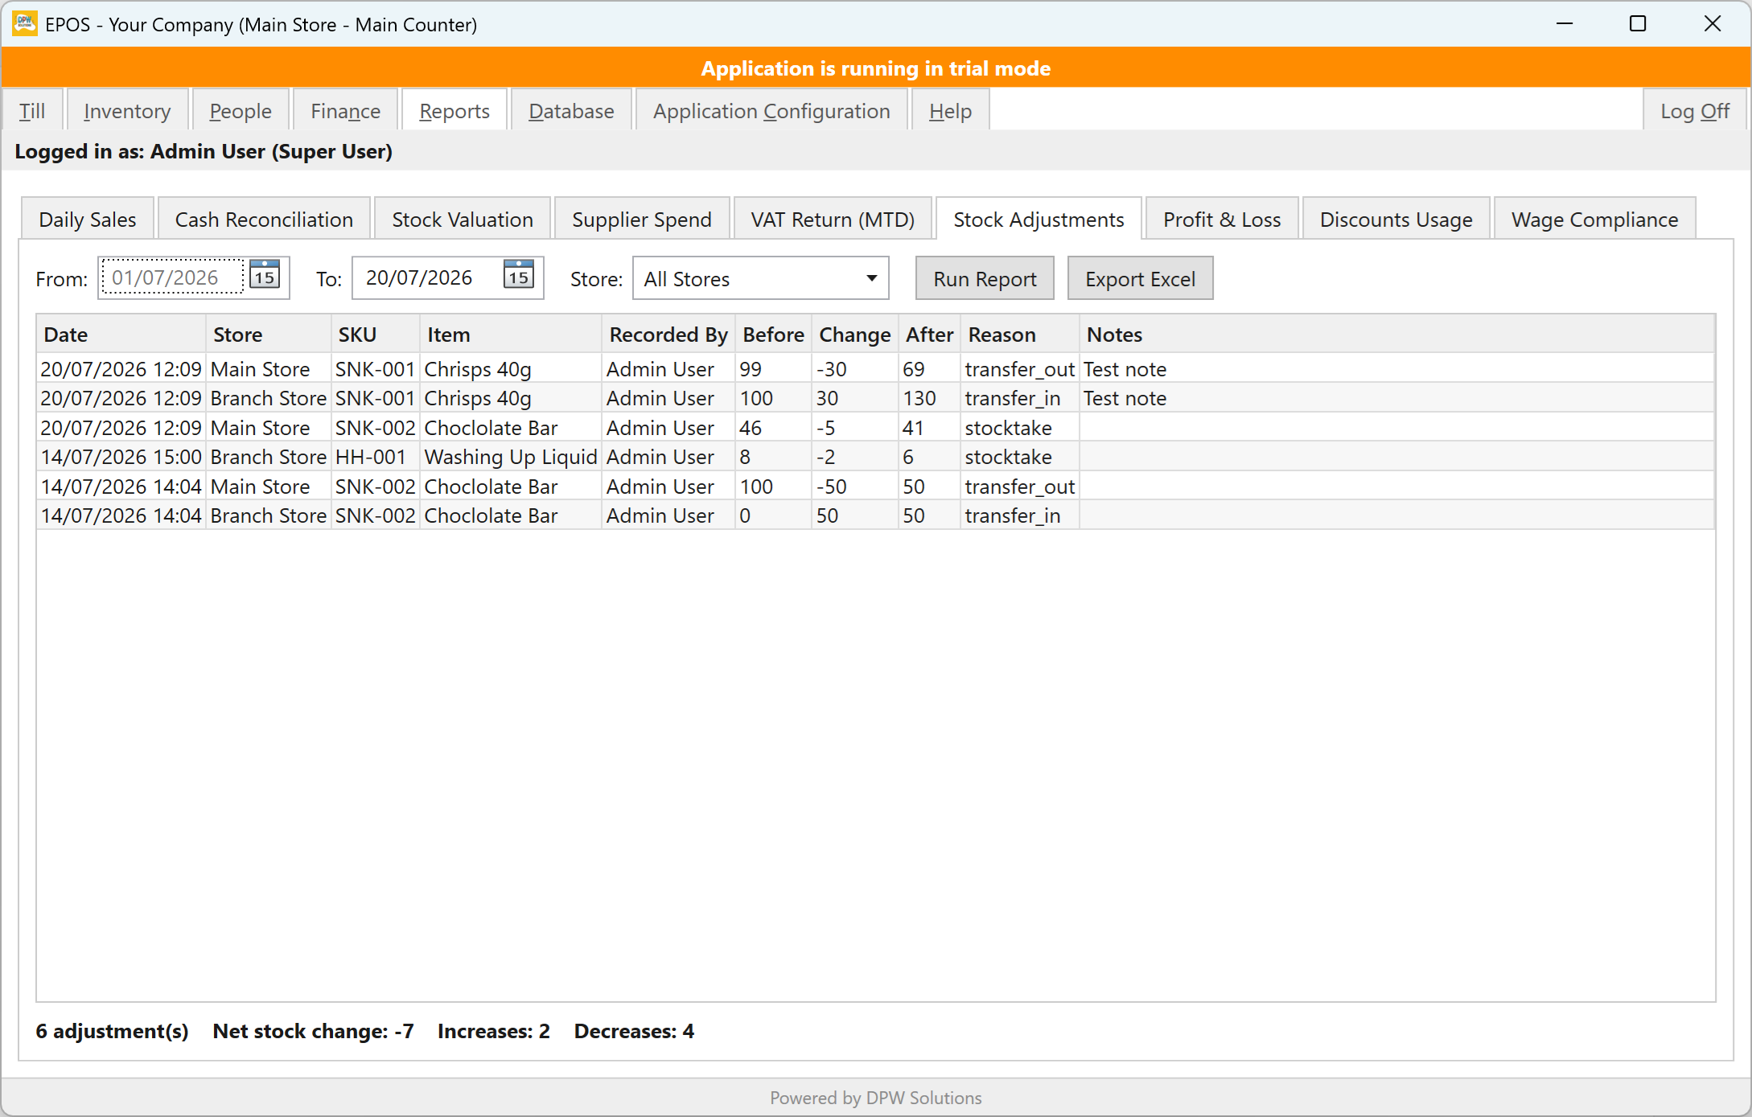Sort by the Change column header

854,335
